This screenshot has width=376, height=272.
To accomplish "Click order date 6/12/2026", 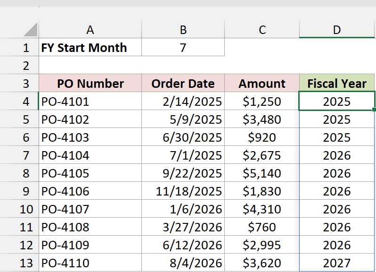I will point(183,245).
